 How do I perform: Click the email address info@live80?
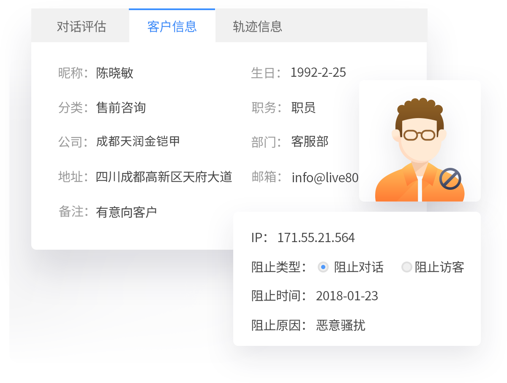[x=325, y=178]
